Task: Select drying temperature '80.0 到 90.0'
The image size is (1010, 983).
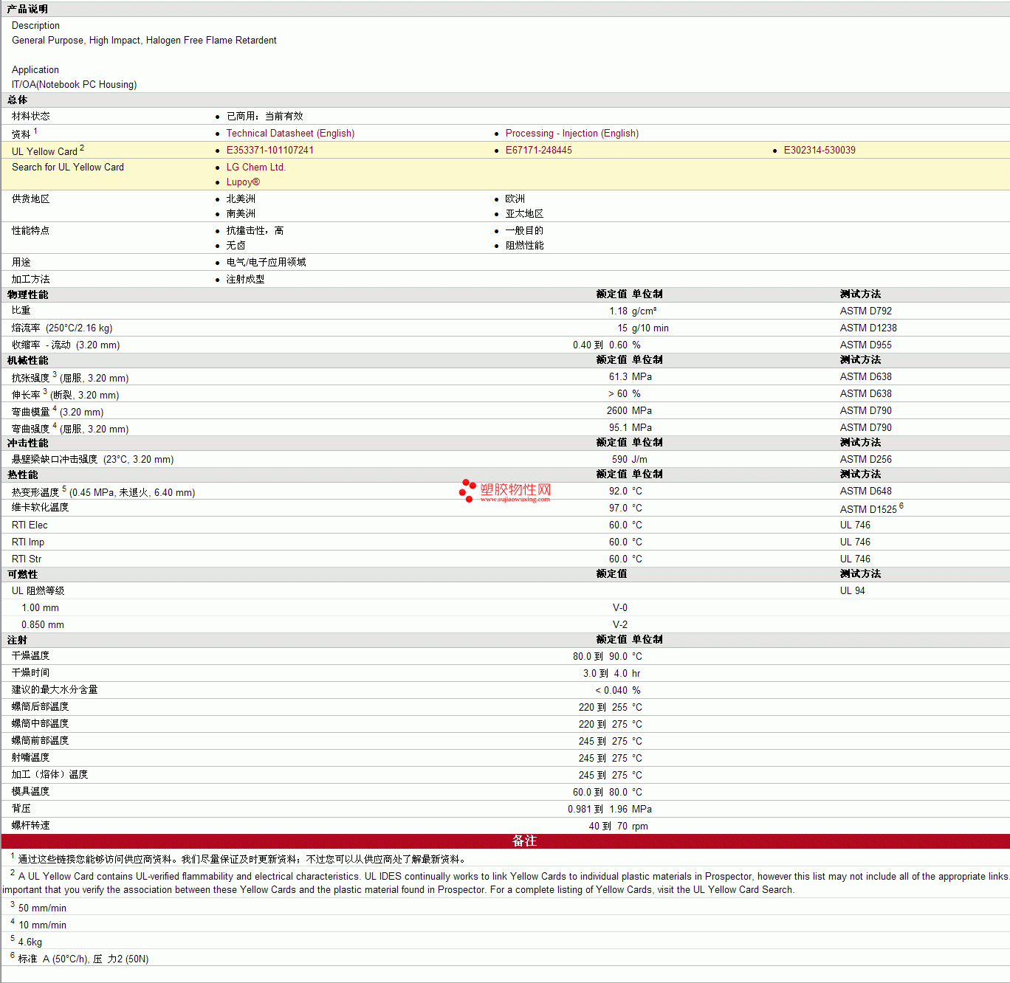Action: coord(600,657)
